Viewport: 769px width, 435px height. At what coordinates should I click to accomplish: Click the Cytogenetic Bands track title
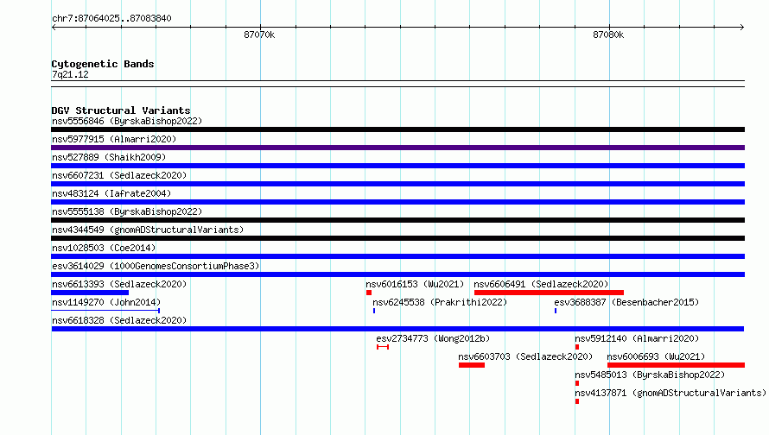pyautogui.click(x=103, y=64)
